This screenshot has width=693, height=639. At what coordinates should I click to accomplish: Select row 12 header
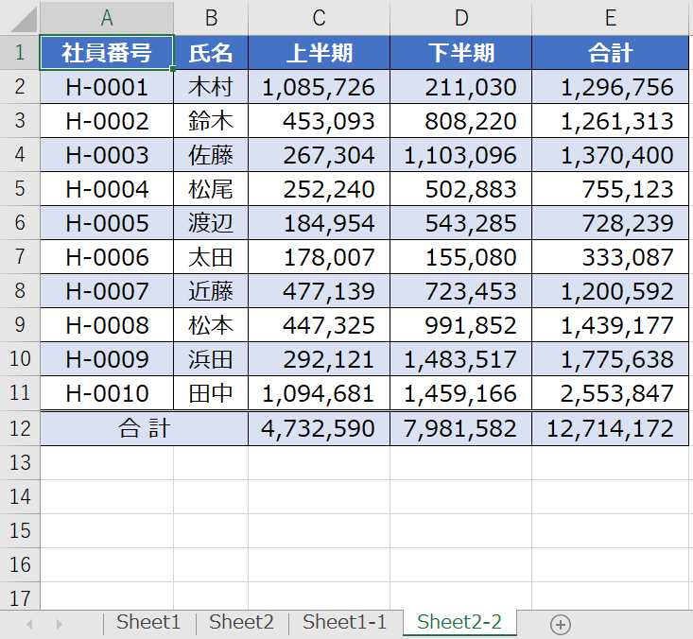(x=20, y=428)
